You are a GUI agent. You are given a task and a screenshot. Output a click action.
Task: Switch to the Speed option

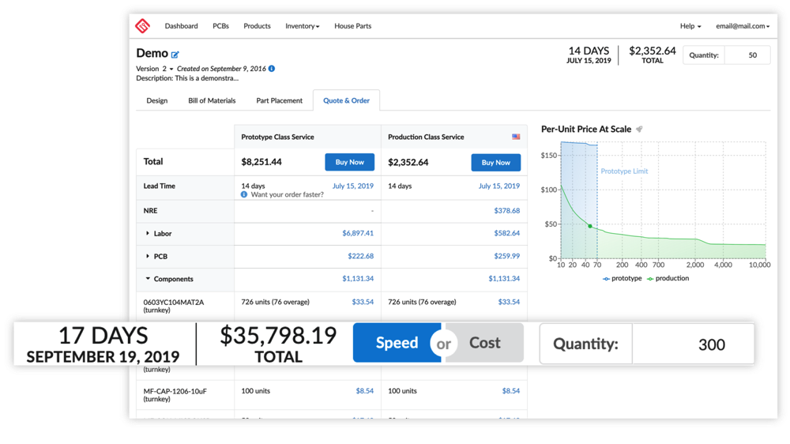pyautogui.click(x=397, y=343)
